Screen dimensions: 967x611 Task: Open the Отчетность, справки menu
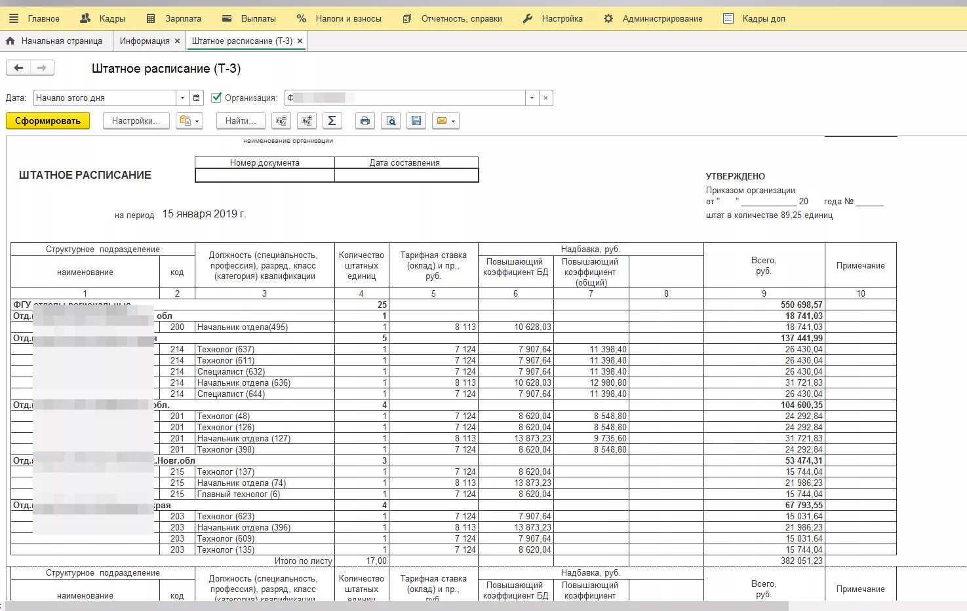(x=452, y=18)
